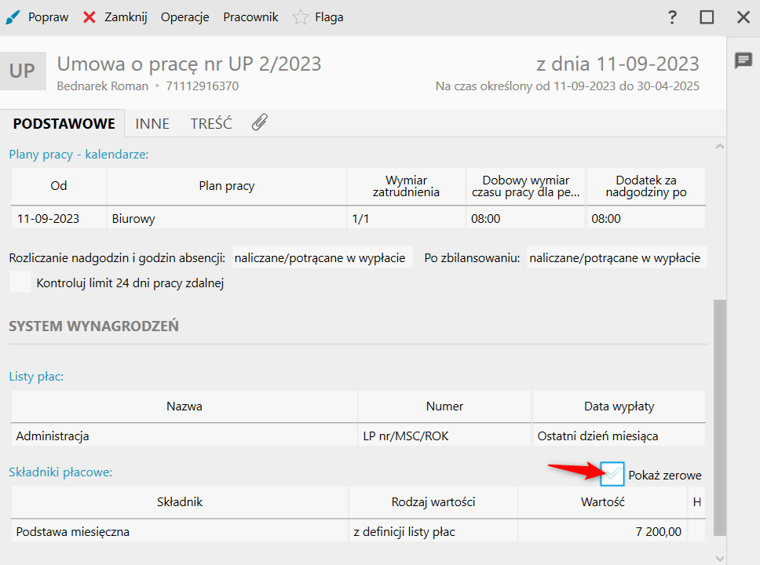Open the Po zbilansowaniu dropdown
Image resolution: width=760 pixels, height=565 pixels.
click(616, 257)
